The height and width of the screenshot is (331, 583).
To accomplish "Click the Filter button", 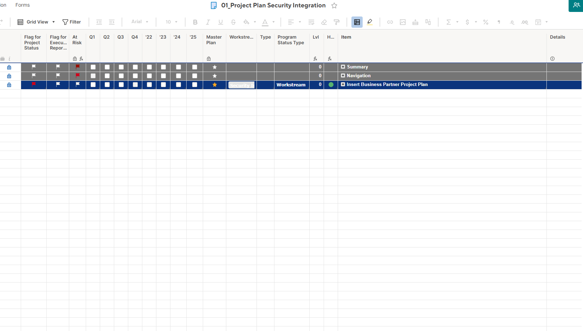I will pos(72,22).
